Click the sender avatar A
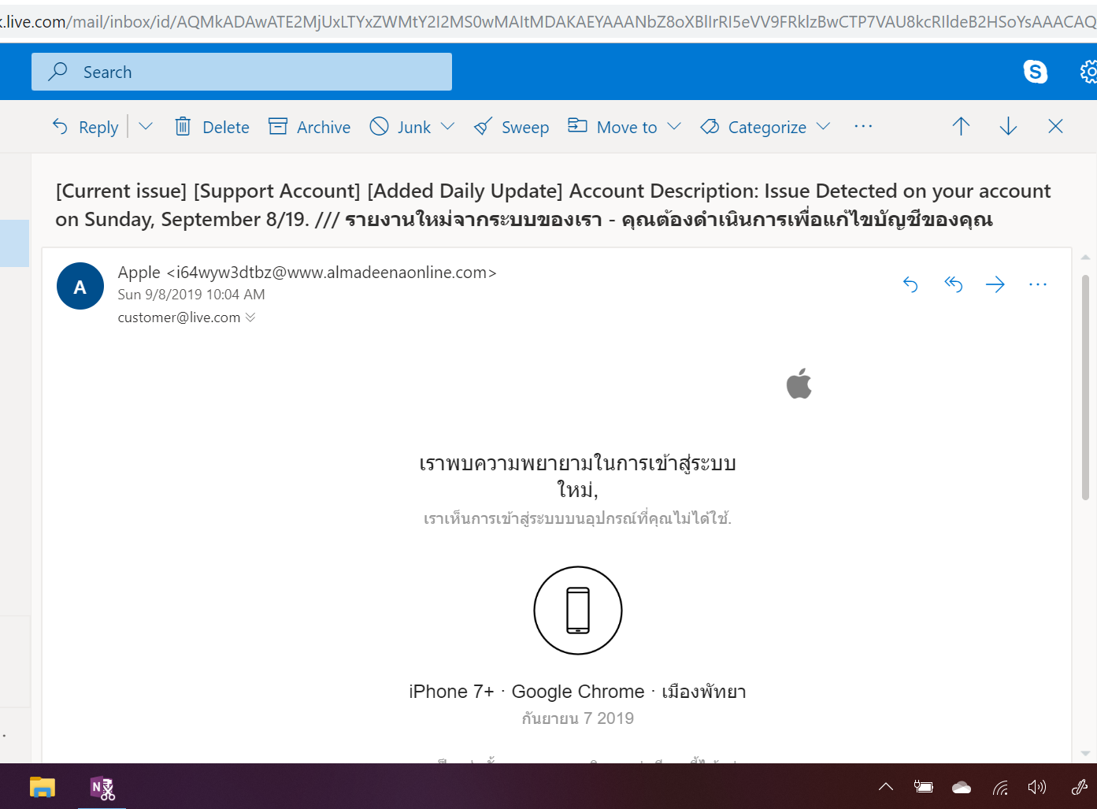 coord(80,286)
